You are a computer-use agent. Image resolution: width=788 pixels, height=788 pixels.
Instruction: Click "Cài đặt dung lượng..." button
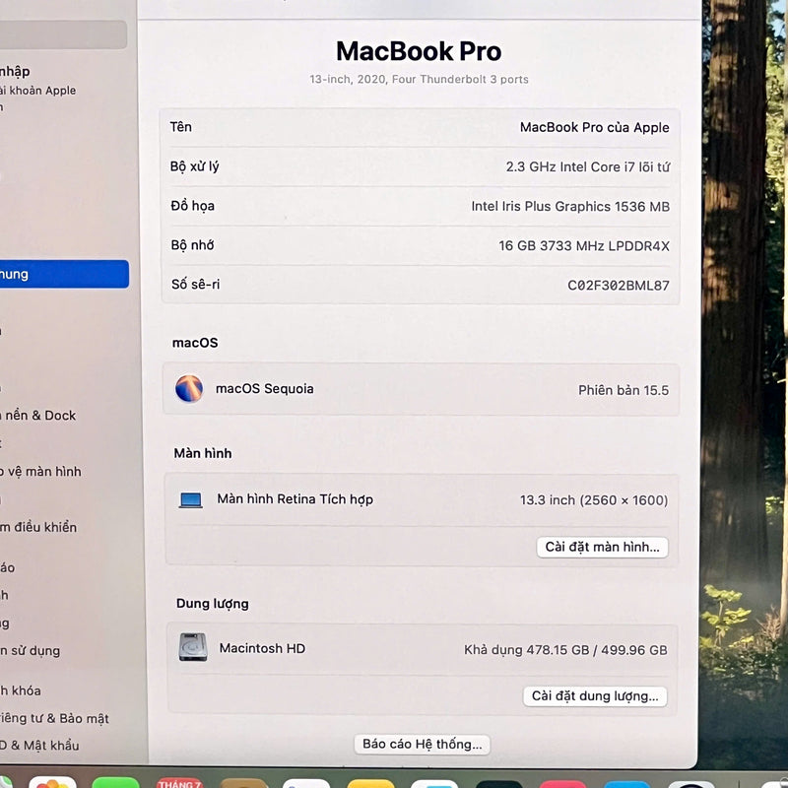coord(595,696)
